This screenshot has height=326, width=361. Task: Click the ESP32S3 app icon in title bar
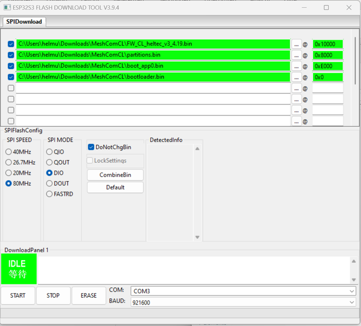tap(7, 8)
